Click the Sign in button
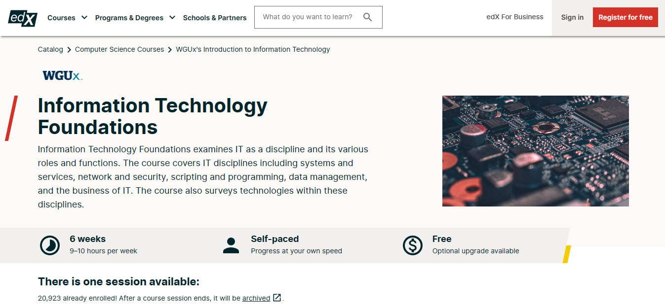 [572, 17]
